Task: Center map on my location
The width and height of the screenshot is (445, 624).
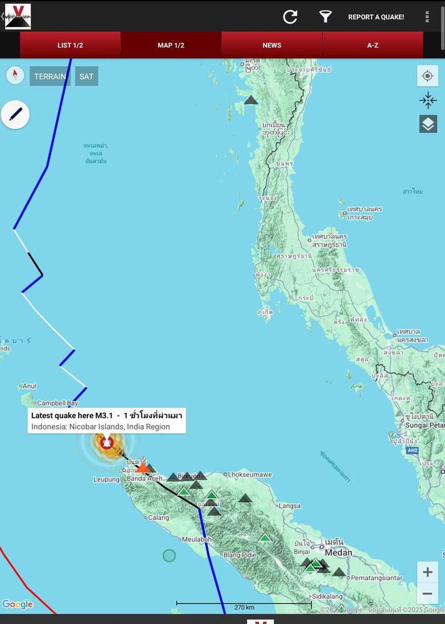Action: [x=428, y=76]
